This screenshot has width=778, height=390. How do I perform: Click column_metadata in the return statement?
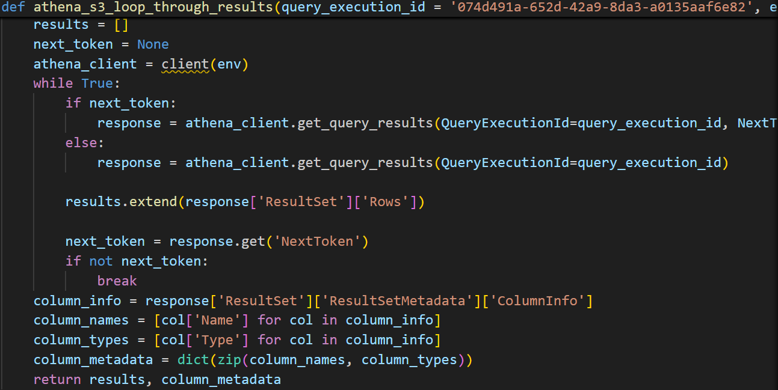(221, 380)
